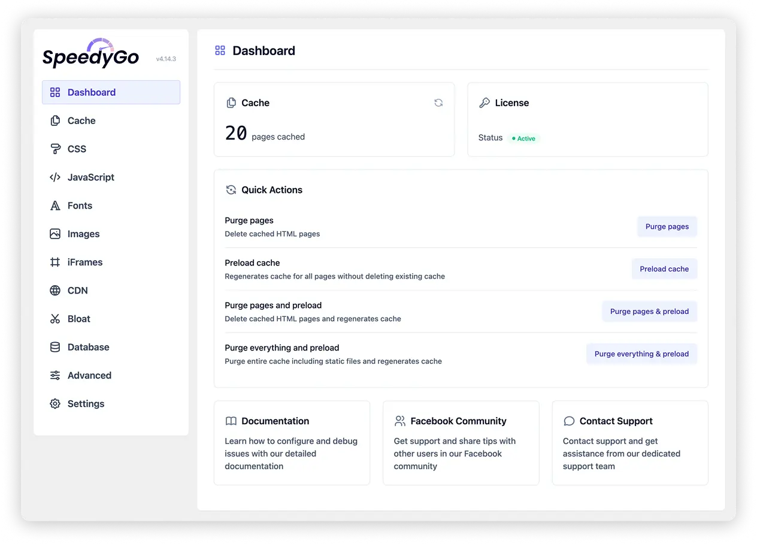Go to the Fonts section

point(80,205)
